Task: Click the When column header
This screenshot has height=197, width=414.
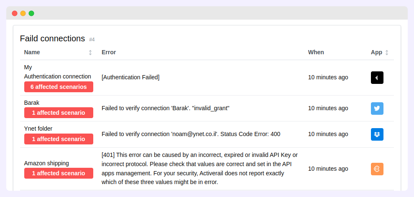Action: [x=316, y=52]
